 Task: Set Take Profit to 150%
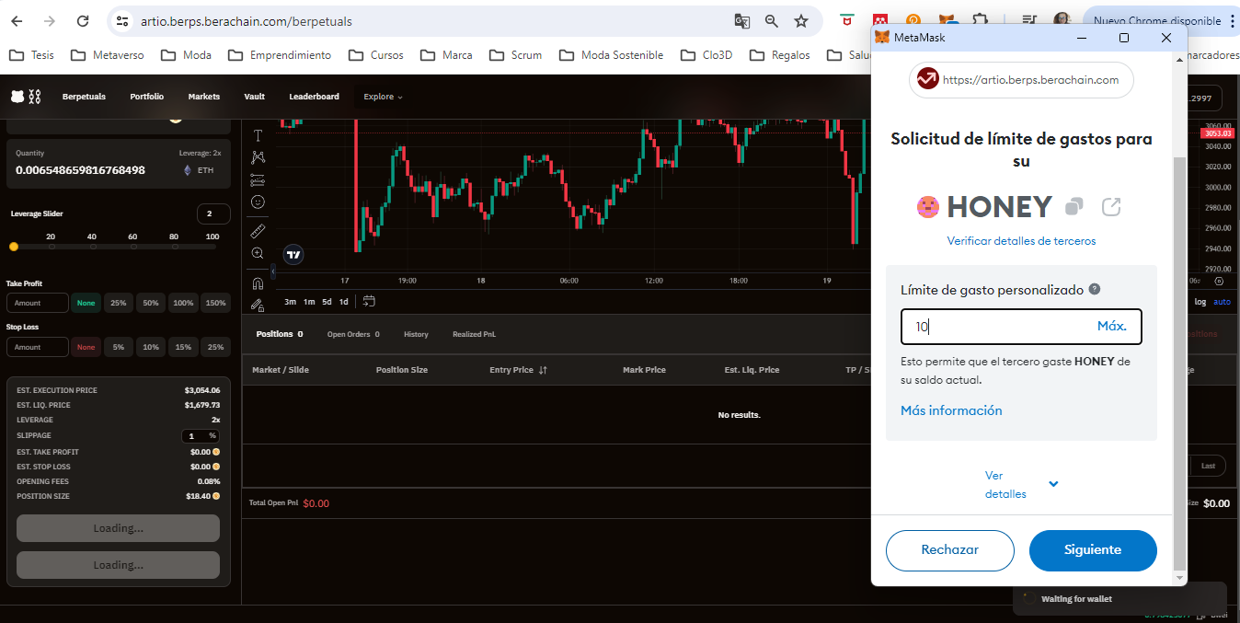point(215,303)
